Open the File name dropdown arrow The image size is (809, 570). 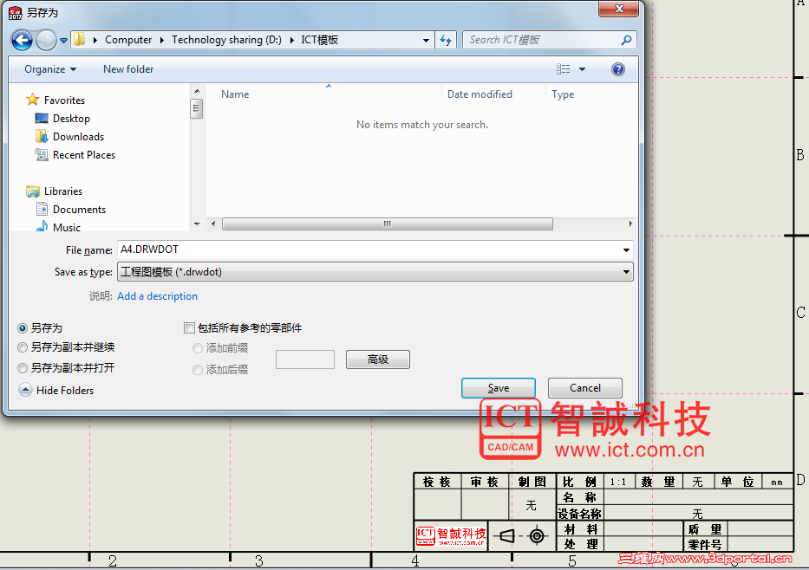click(x=626, y=250)
